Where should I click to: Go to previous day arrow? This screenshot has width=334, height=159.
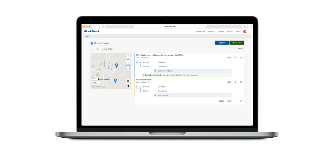tap(93, 49)
